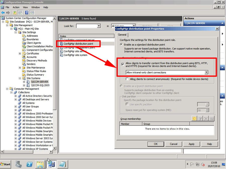Open the Action menu
The image size is (226, 169).
(x=16, y=7)
